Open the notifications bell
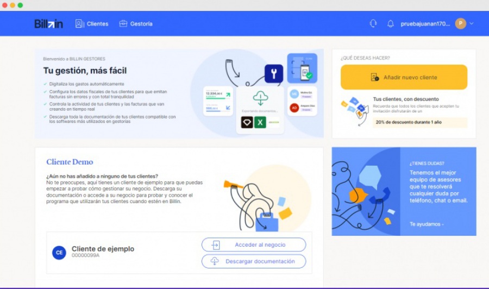Image resolution: width=489 pixels, height=289 pixels. click(x=391, y=24)
